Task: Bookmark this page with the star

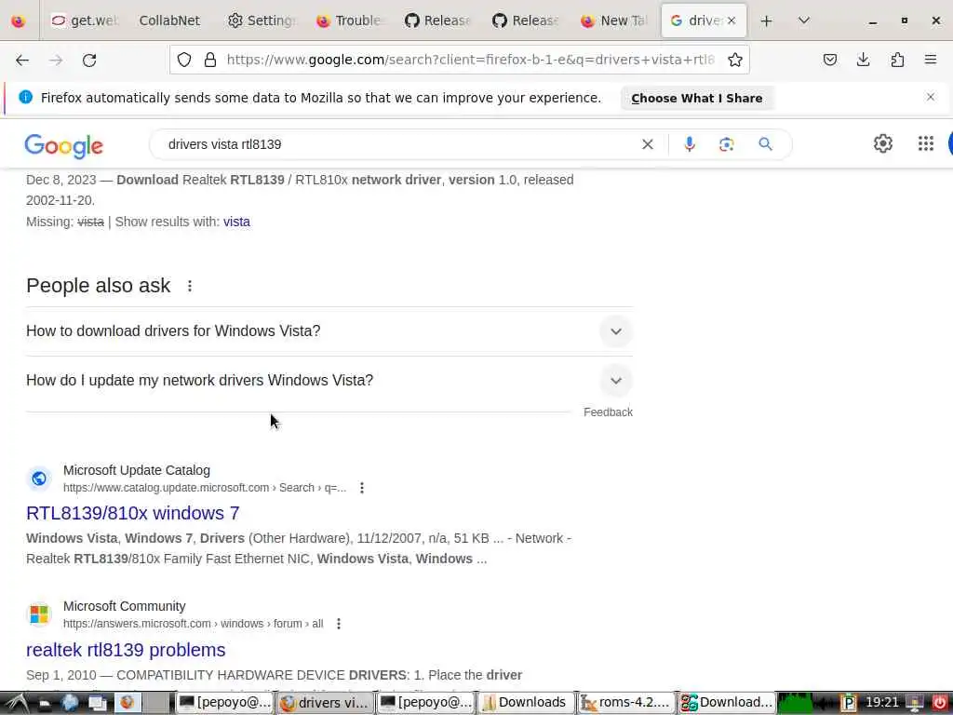Action: pyautogui.click(x=735, y=60)
